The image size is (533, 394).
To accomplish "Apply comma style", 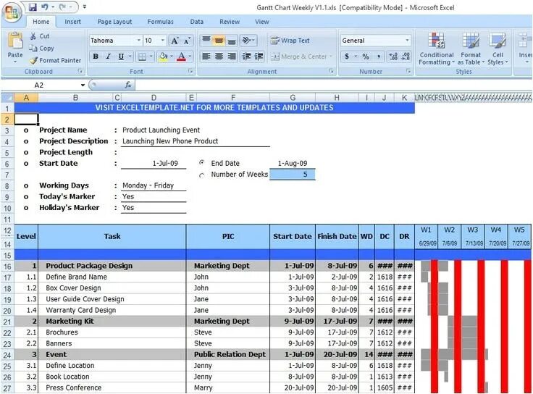I will pos(379,56).
